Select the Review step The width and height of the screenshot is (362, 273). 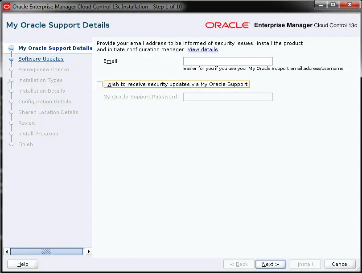(27, 123)
